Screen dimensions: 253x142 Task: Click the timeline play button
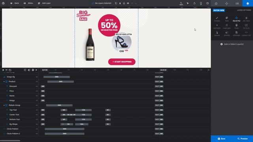coord(36,70)
